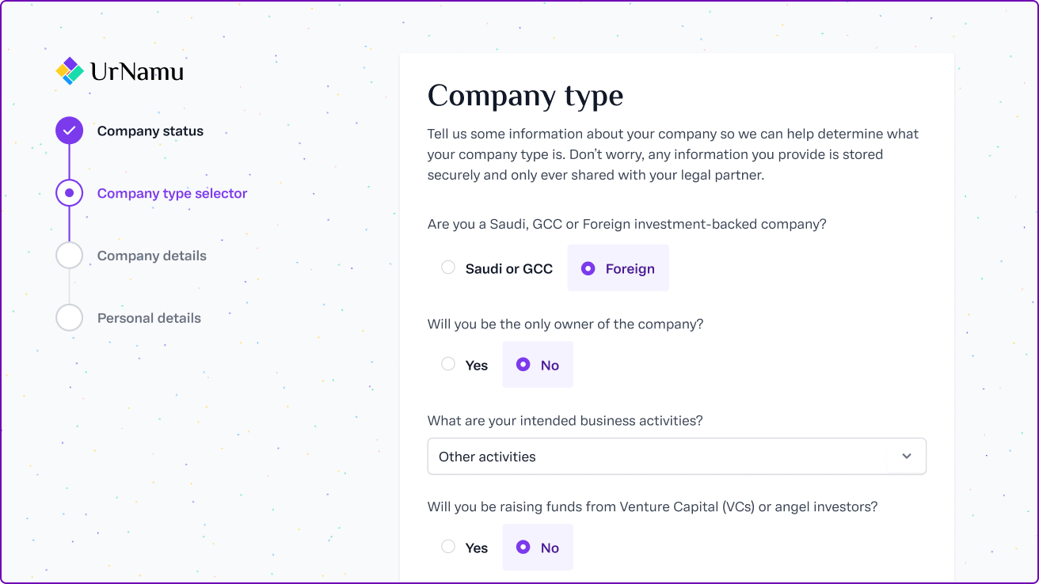Image resolution: width=1039 pixels, height=584 pixels.
Task: Click the dropdown chevron arrow
Action: [907, 457]
